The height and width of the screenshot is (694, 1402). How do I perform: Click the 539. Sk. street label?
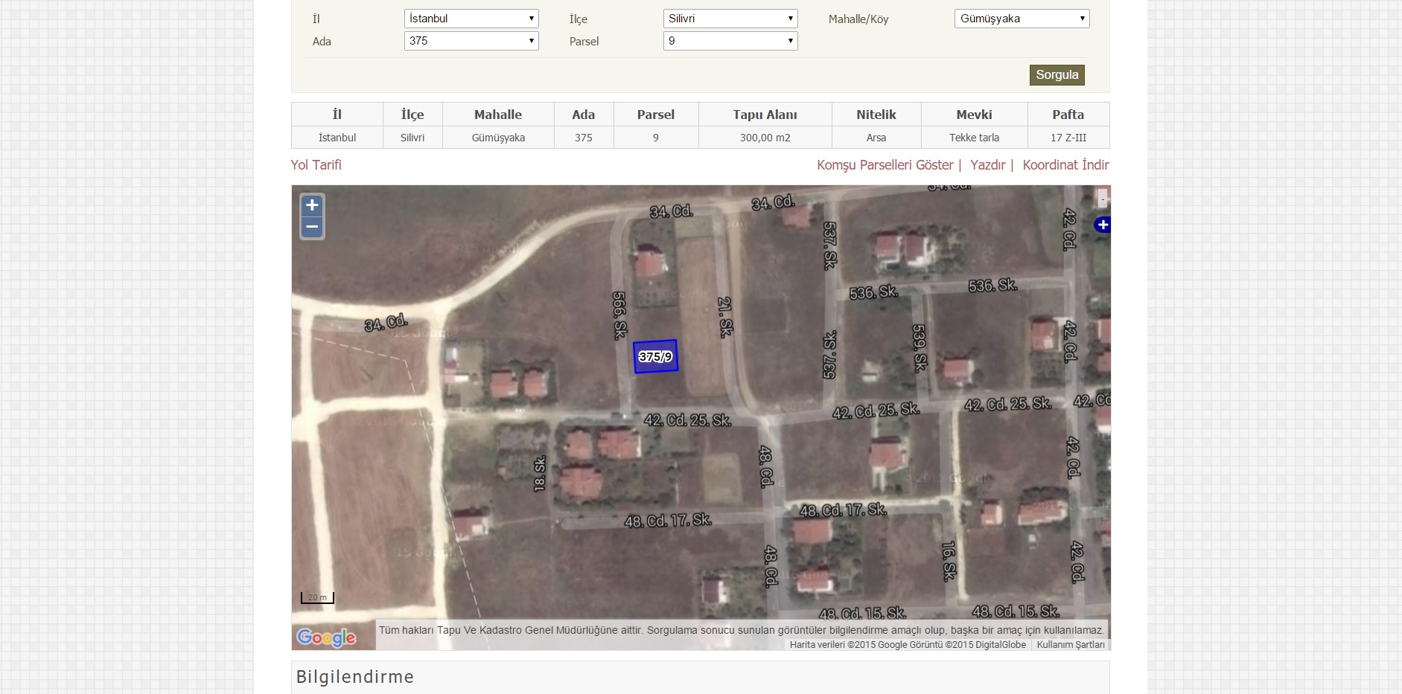coord(920,348)
